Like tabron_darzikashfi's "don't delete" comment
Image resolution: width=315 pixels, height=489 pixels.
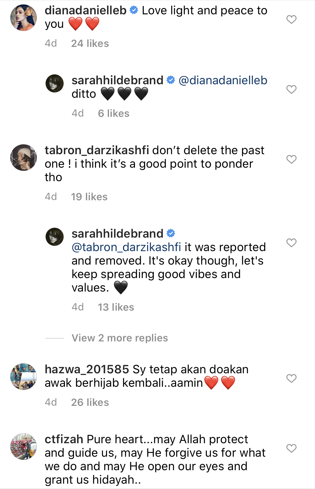tap(291, 159)
